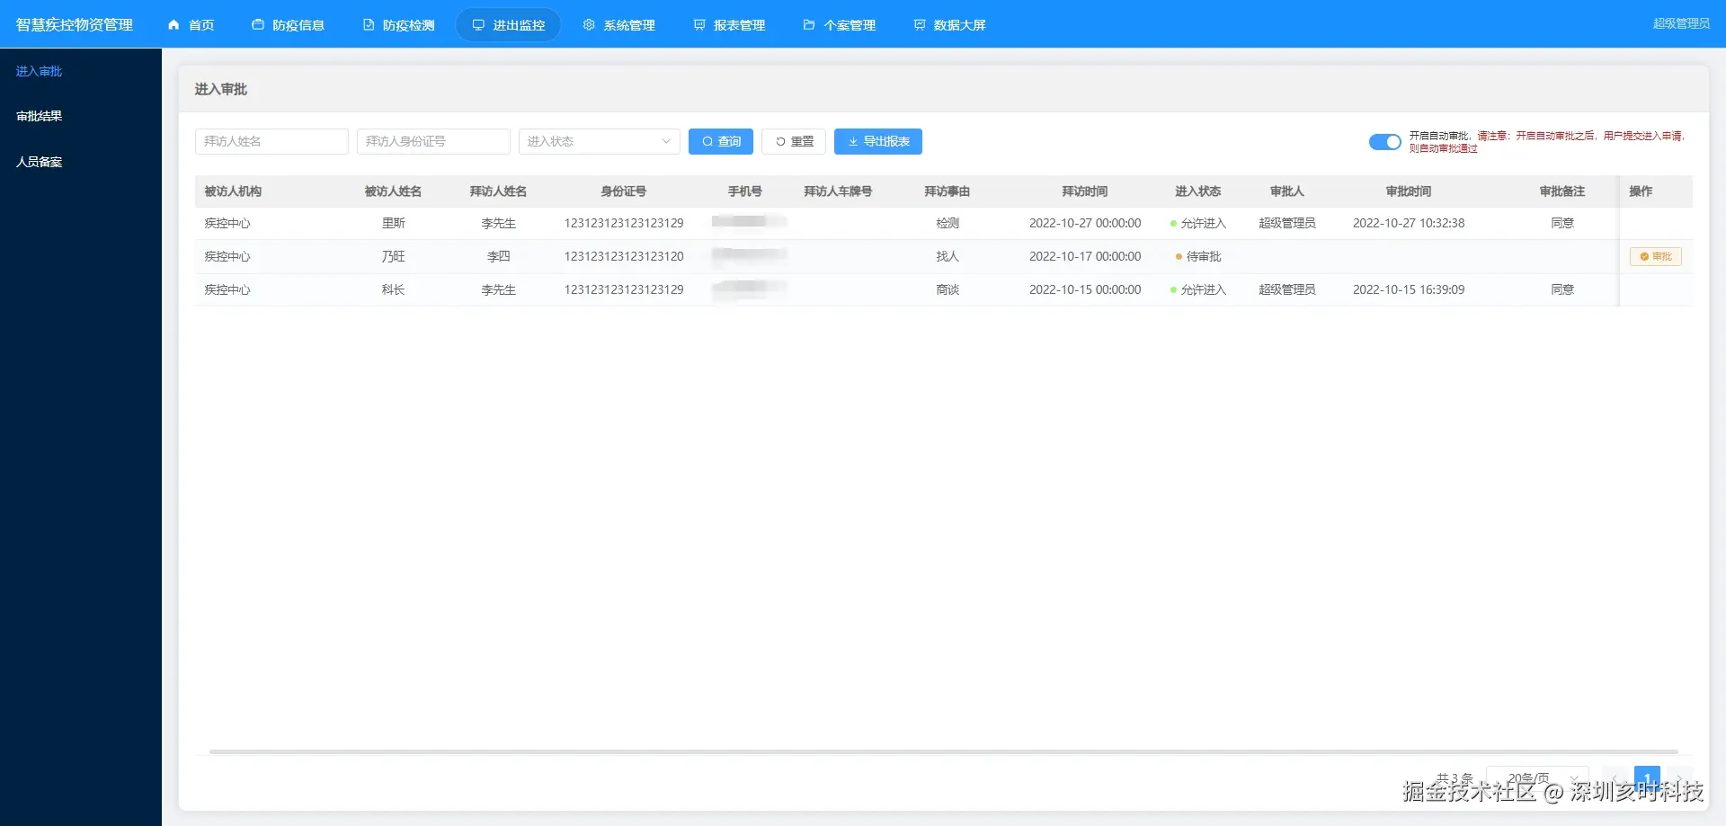
Task: Click the 里斯 name cell
Action: (393, 223)
